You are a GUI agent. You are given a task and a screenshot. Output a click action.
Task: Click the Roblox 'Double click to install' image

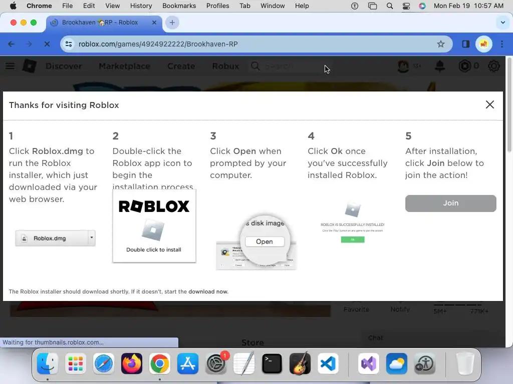pyautogui.click(x=154, y=226)
